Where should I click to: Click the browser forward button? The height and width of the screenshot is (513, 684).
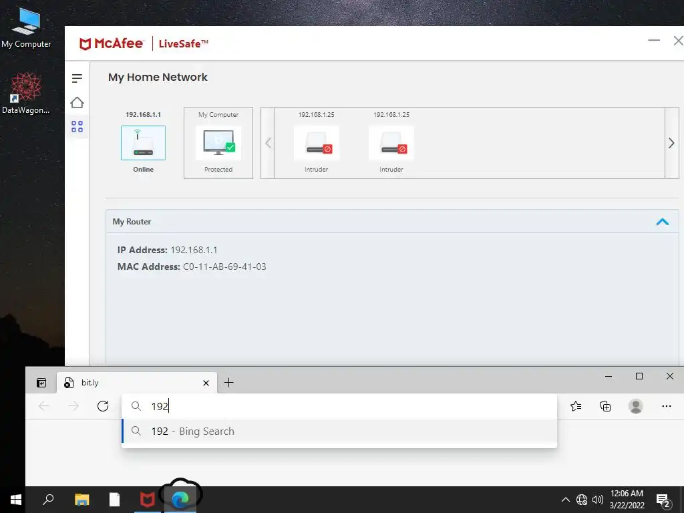[73, 406]
